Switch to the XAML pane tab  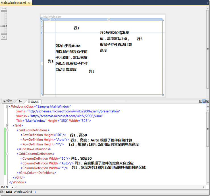click(x=34, y=102)
